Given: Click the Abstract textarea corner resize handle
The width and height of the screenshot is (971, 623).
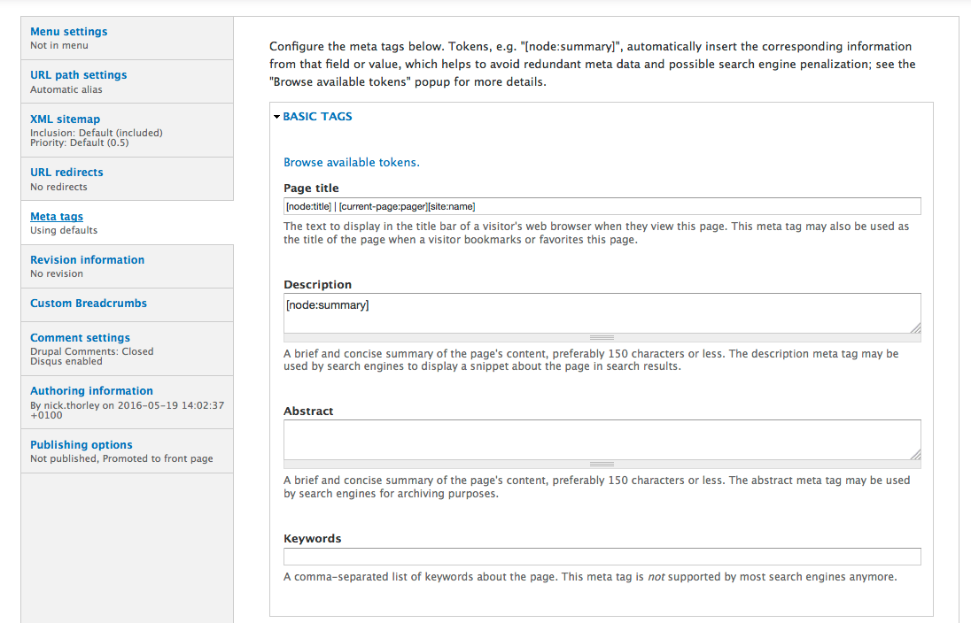Looking at the screenshot, I should [915, 454].
